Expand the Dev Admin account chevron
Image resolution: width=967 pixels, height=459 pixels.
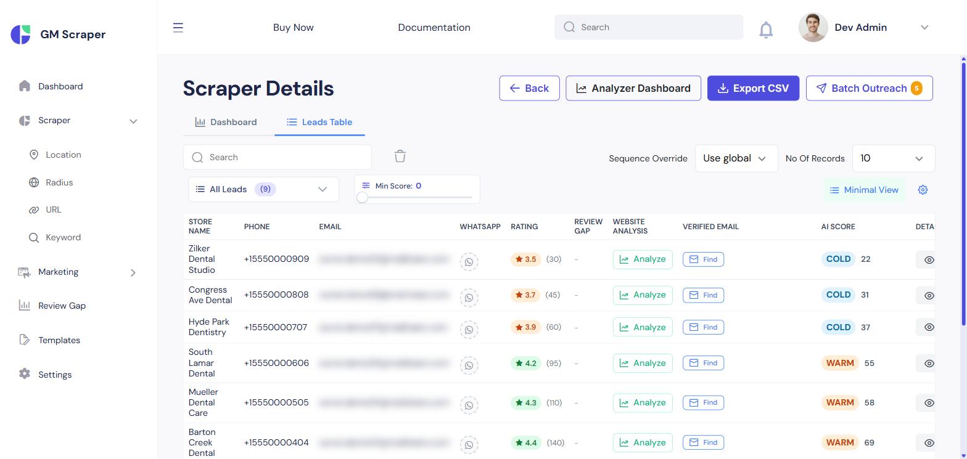click(924, 27)
